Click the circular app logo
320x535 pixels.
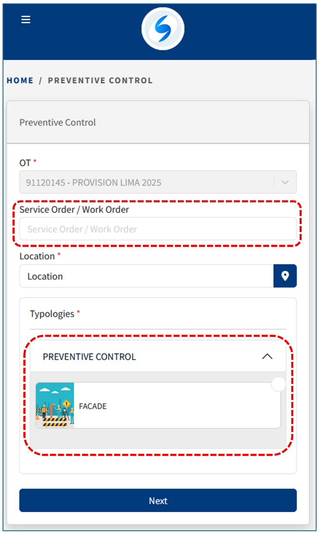(x=162, y=29)
